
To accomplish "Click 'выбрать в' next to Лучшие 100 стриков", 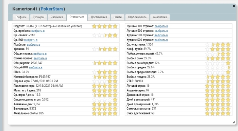I will pyautogui.click(x=161, y=26).
